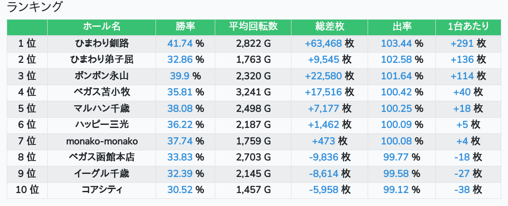This screenshot has width=508, height=206.
Task: Select the 総差枚 column header
Action: (x=329, y=27)
